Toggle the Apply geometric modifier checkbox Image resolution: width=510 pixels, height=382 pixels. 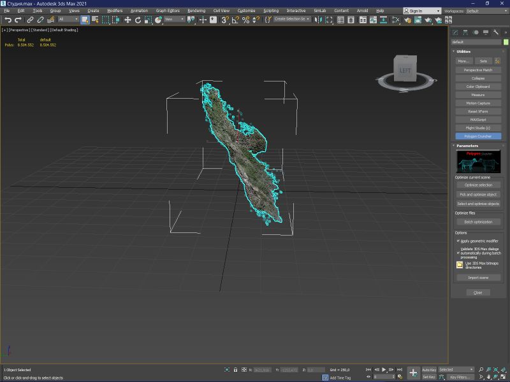pyautogui.click(x=458, y=241)
